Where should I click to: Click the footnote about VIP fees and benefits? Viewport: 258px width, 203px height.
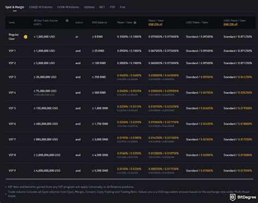[x=71, y=187]
